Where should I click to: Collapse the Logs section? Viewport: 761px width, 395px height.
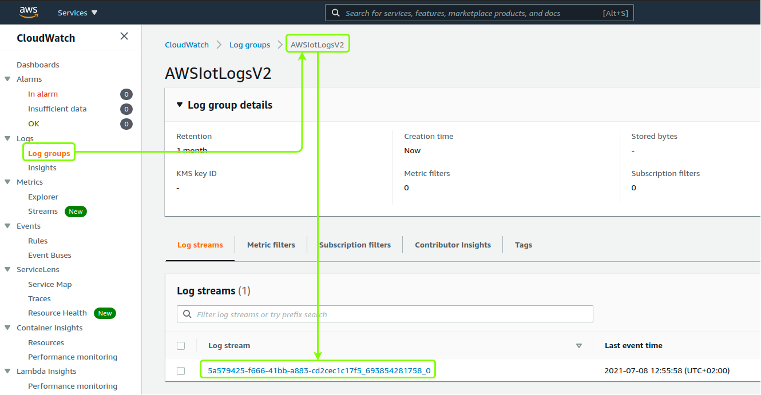click(7, 138)
